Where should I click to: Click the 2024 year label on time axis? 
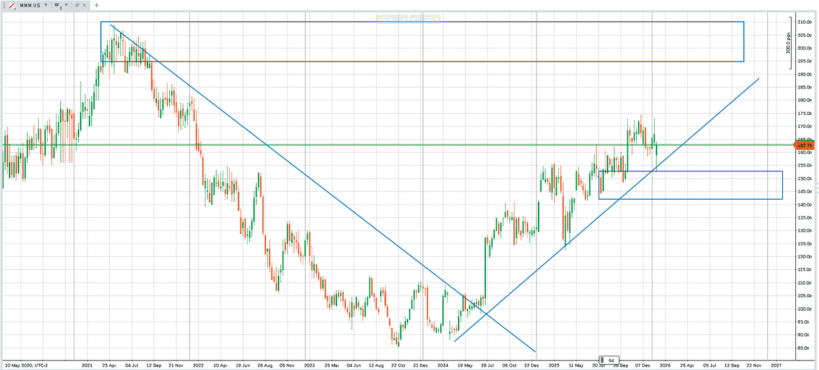[442, 365]
